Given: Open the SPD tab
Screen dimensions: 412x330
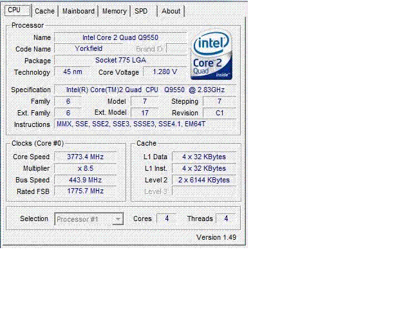Looking at the screenshot, I should pyautogui.click(x=144, y=11).
